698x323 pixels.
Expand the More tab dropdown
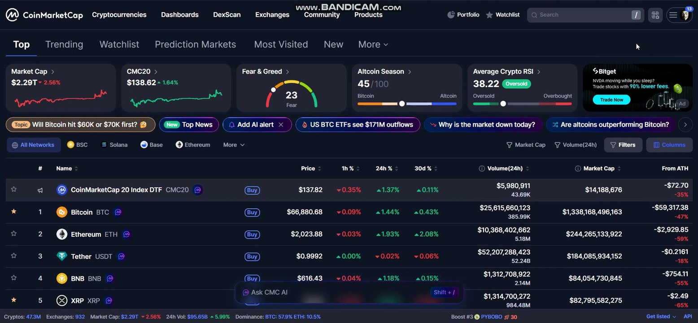tap(373, 44)
